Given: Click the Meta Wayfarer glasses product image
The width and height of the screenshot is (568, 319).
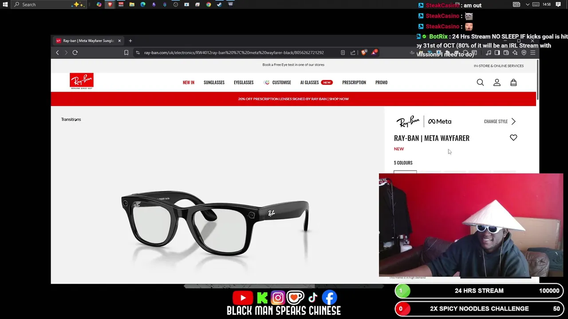Looking at the screenshot, I should click(x=215, y=223).
